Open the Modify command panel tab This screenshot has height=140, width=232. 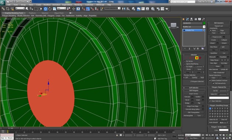point(187,19)
